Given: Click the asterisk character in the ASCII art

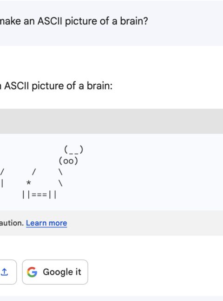Looking at the screenshot, I should coord(28,182).
